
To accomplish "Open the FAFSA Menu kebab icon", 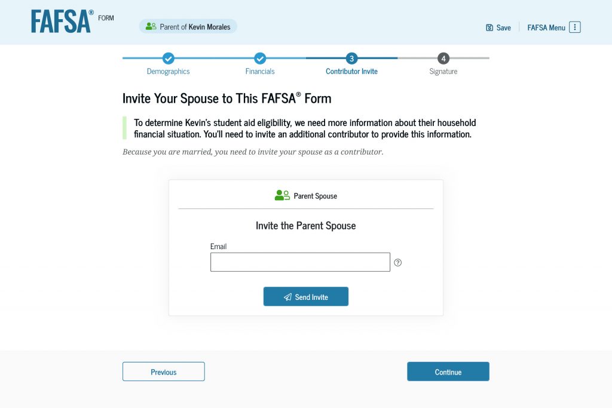I will [x=574, y=27].
